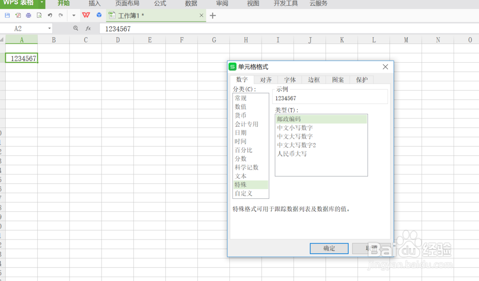Screen dimensions: 479x281
Task: Add a new document tab with plus
Action: pyautogui.click(x=213, y=16)
